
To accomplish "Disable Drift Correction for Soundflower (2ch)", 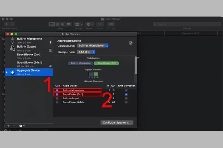I will pyautogui.click(x=126, y=94).
